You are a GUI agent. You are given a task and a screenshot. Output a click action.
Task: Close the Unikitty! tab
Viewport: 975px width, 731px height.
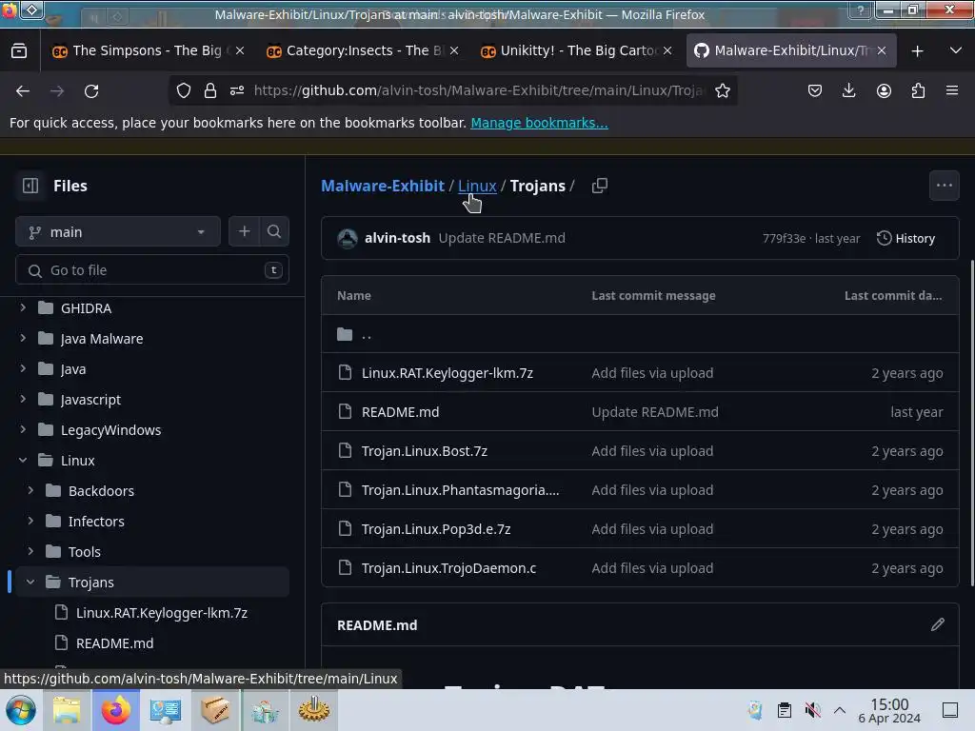[x=667, y=51]
